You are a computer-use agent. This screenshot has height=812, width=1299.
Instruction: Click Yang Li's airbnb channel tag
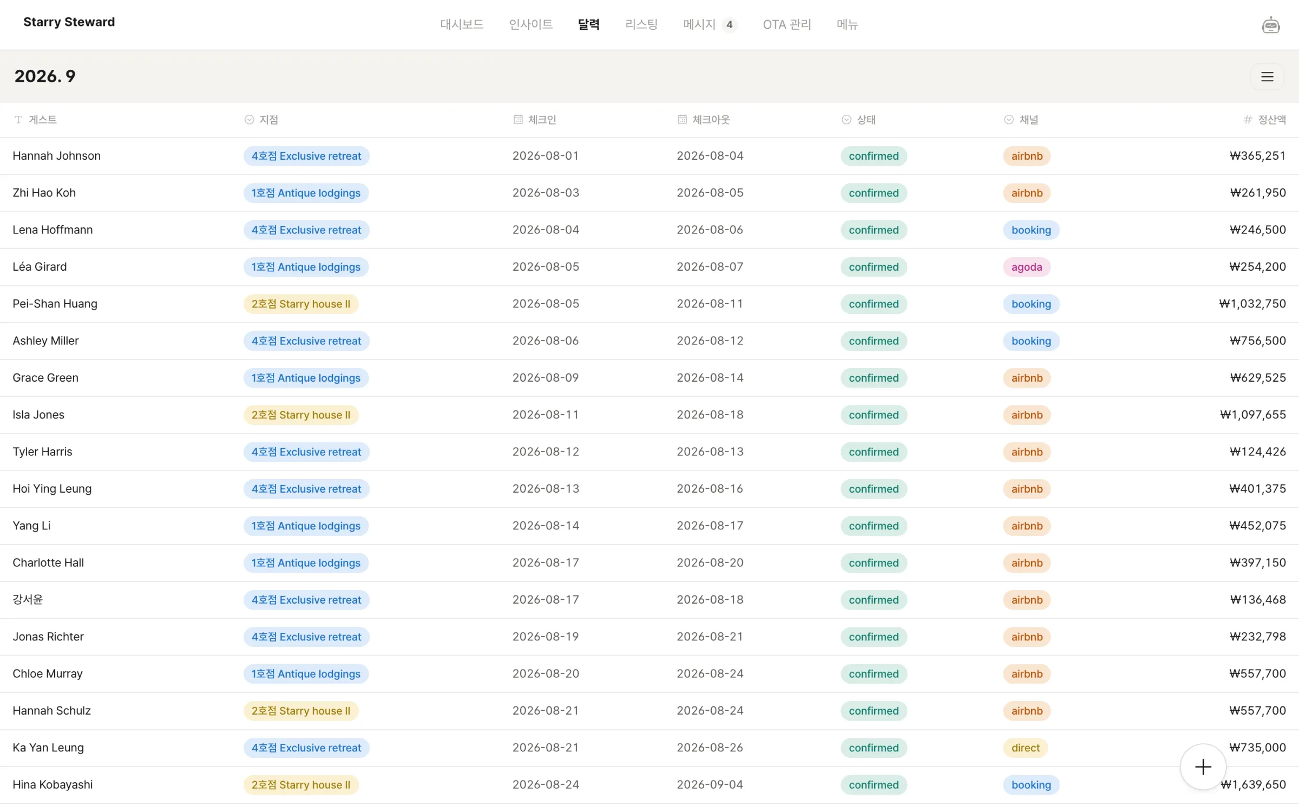pos(1027,526)
